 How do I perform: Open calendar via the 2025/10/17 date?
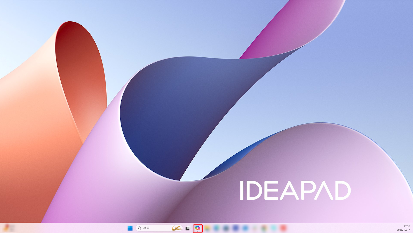pyautogui.click(x=403, y=230)
